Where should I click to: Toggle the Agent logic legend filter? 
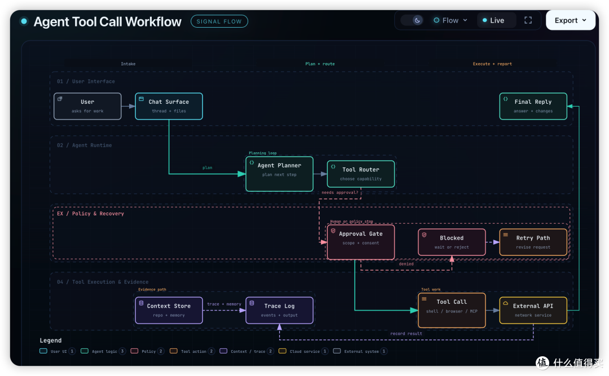(103, 351)
